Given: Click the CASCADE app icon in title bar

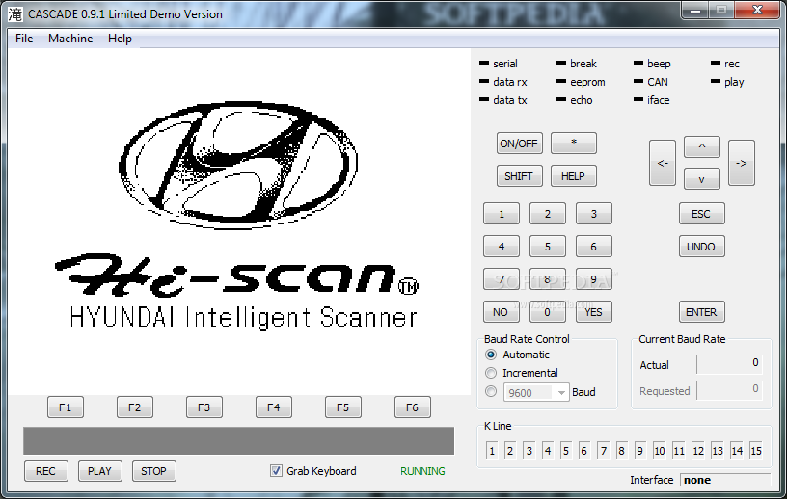Looking at the screenshot, I should pos(15,14).
